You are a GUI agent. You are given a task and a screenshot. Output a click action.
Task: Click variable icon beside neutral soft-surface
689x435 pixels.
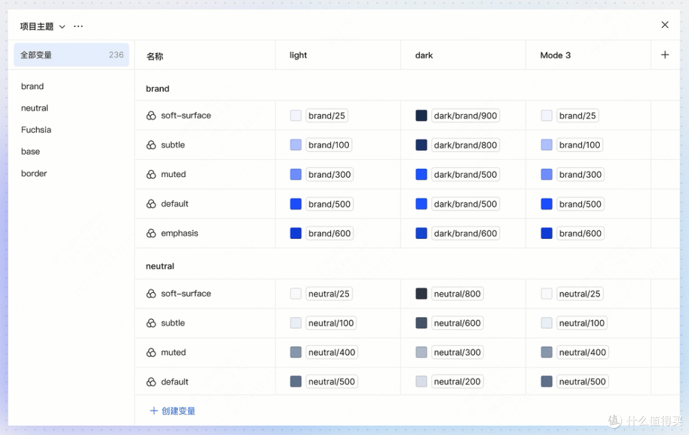151,294
